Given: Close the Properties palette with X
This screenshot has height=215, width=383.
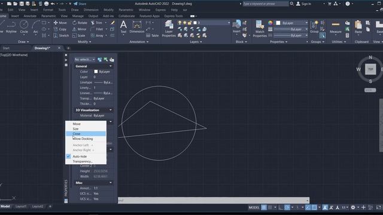Looking at the screenshot, I should pos(66,55).
